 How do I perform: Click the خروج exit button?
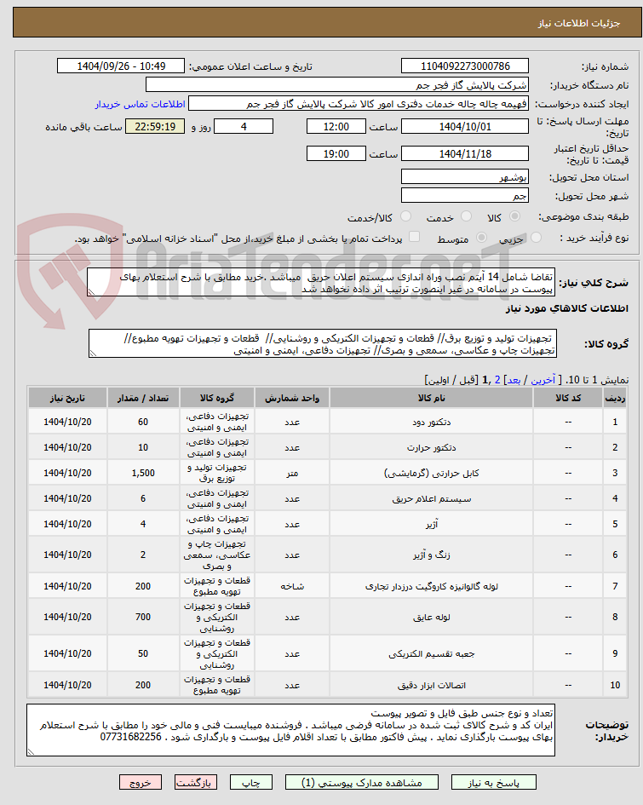tap(140, 783)
